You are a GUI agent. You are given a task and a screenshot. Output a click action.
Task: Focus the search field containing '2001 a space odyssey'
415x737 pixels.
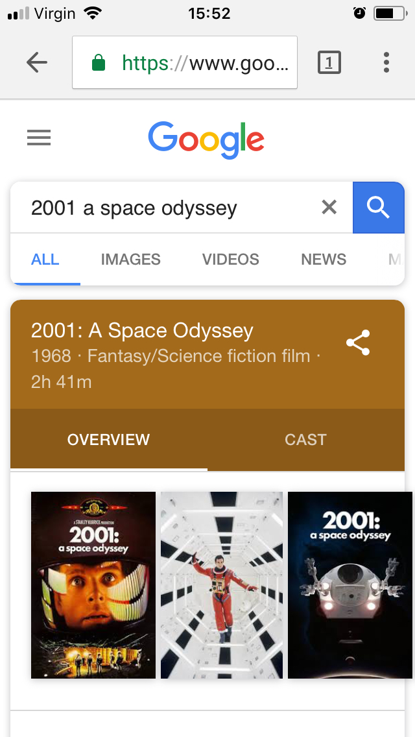pyautogui.click(x=169, y=208)
